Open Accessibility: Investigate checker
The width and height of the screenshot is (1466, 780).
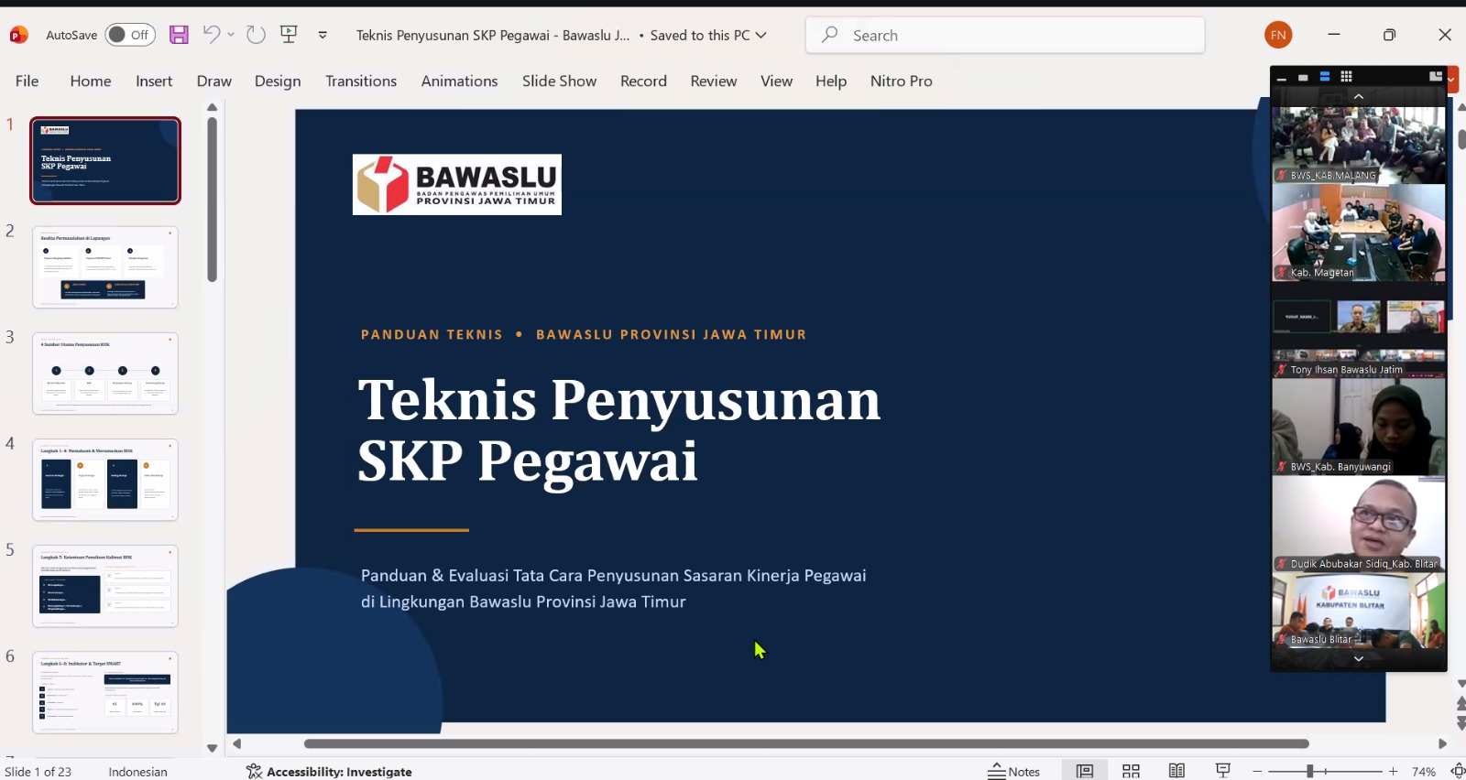click(x=329, y=772)
